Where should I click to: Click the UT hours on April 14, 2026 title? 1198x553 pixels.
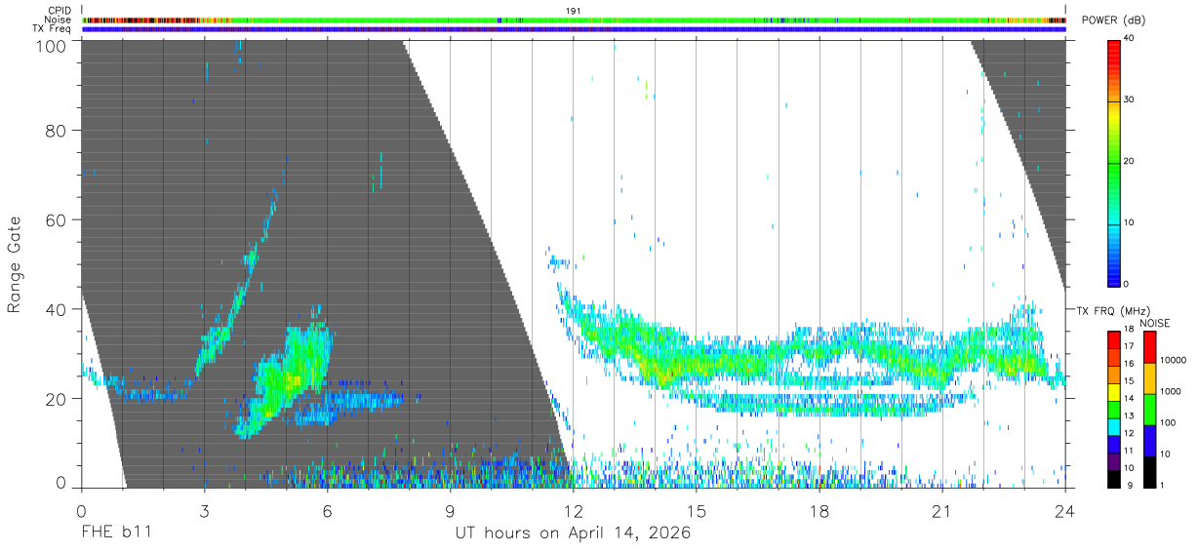[573, 533]
